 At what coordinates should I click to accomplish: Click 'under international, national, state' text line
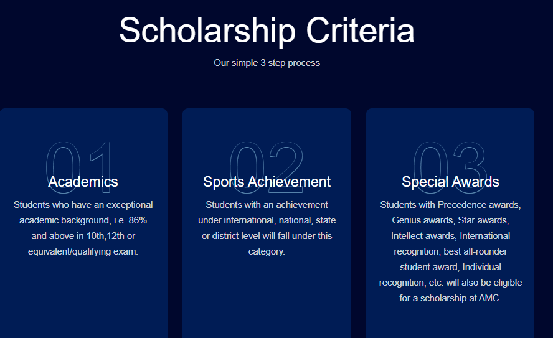(267, 220)
